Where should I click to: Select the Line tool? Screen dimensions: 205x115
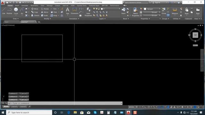4,11
